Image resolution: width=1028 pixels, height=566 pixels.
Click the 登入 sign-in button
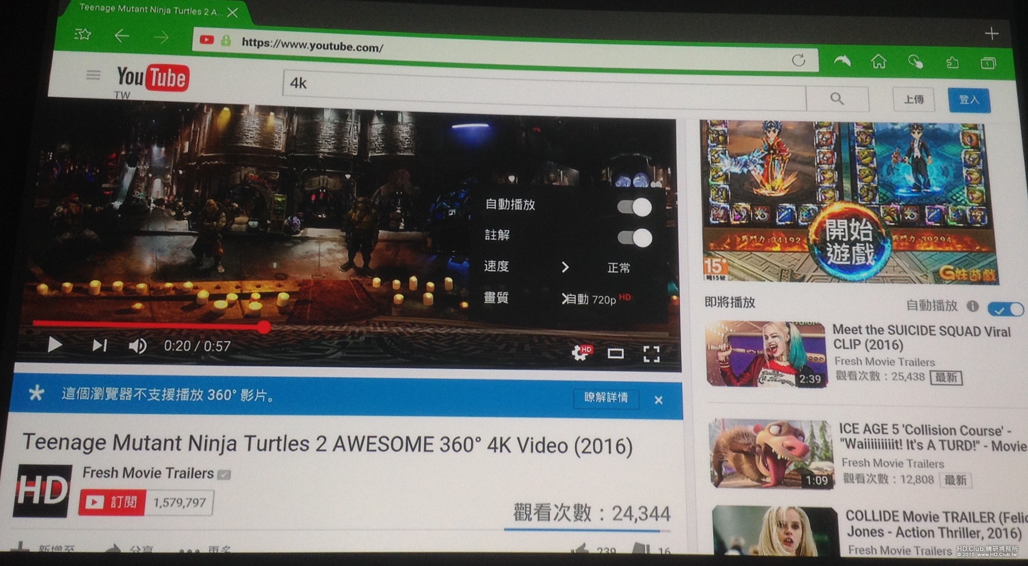[x=969, y=100]
